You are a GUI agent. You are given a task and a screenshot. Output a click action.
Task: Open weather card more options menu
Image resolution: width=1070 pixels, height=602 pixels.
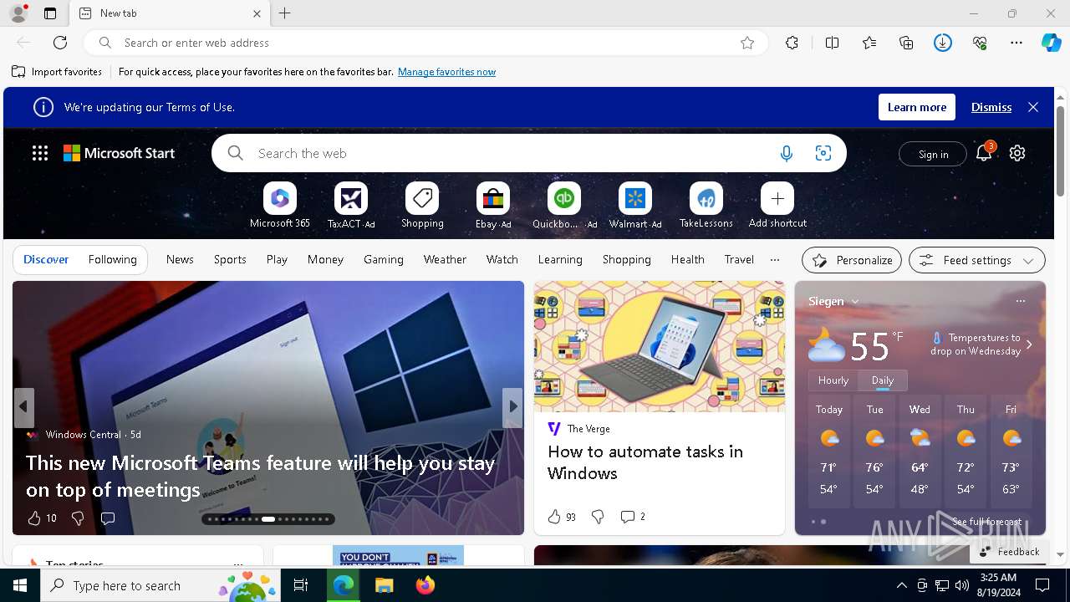point(1020,301)
